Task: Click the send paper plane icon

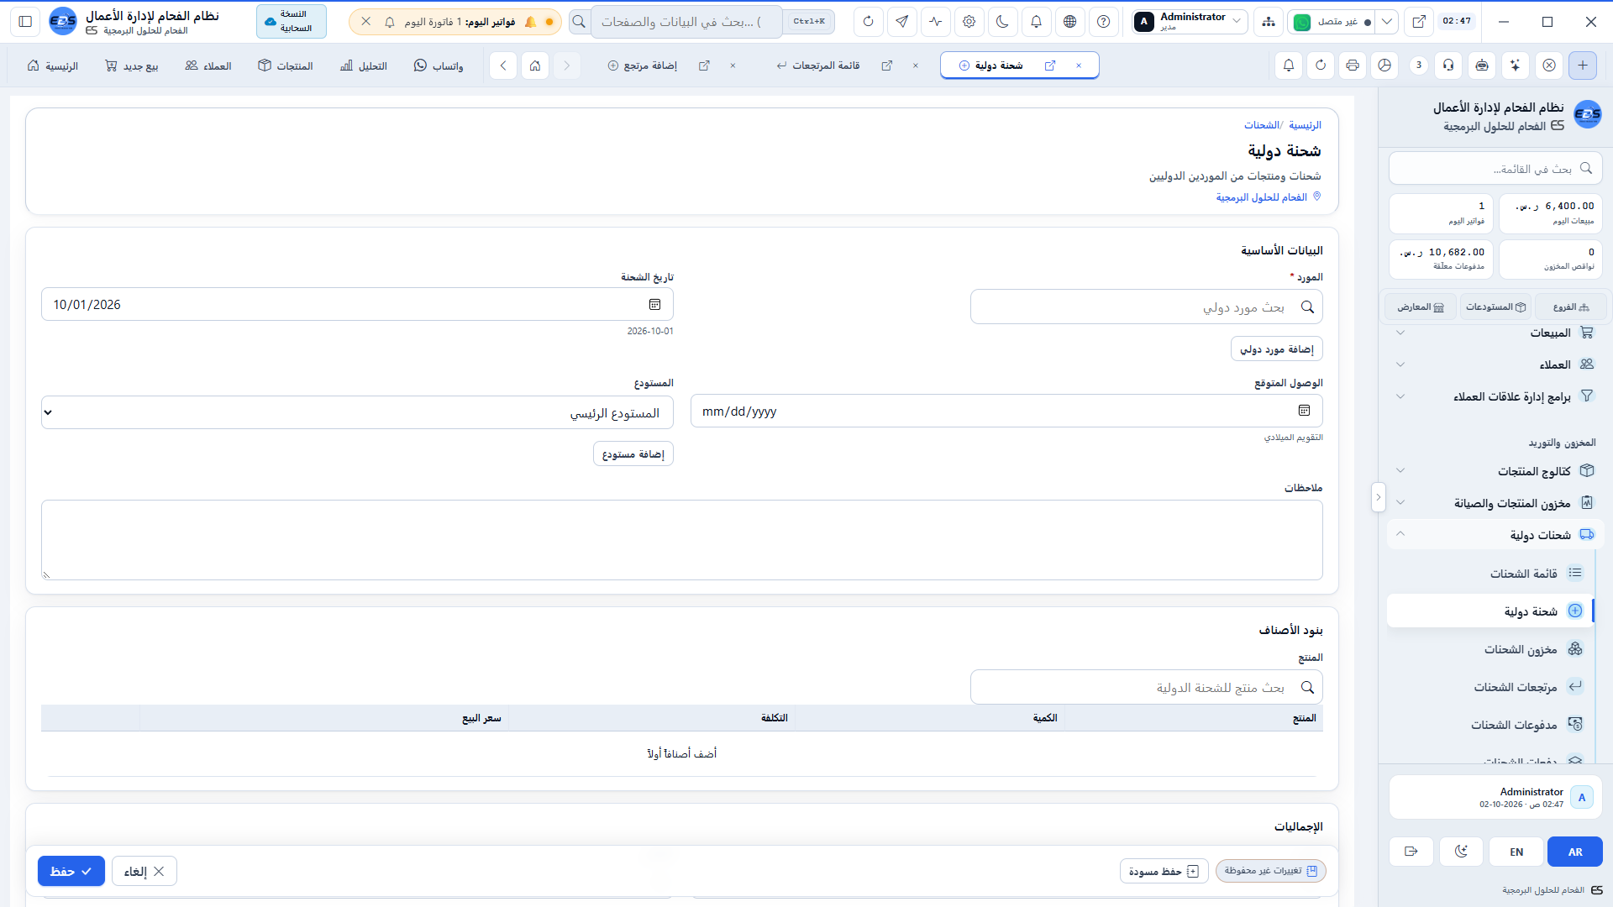Action: click(901, 22)
